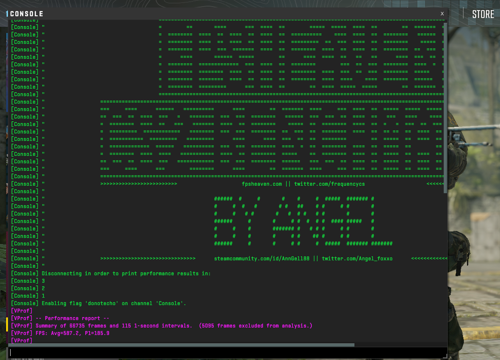500x360 pixels.
Task: Click the countdown line showing 1
Action: [x=43, y=296]
